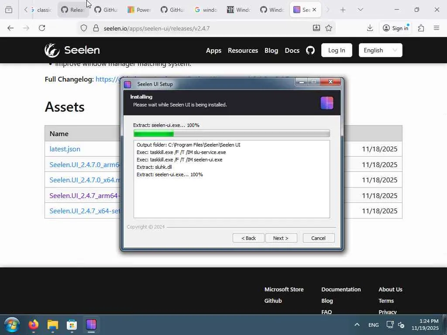447x335 pixels.
Task: Open the Apps menu on Seelen site
Action: [x=213, y=51]
